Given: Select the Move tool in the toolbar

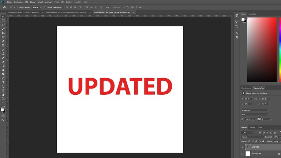Looking at the screenshot, I should click(x=3, y=16).
